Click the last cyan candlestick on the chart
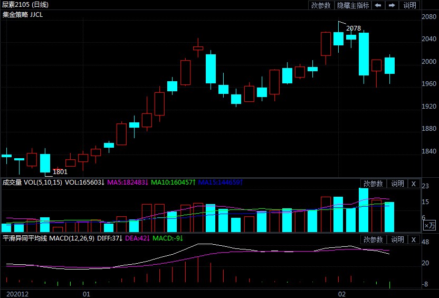439x298 pixels. point(389,66)
